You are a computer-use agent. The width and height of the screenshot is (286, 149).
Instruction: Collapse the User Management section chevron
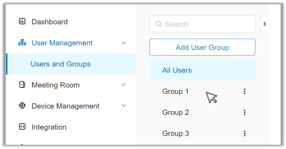124,43
